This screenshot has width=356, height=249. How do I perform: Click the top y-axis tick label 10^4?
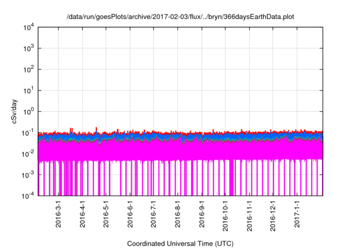28,27
